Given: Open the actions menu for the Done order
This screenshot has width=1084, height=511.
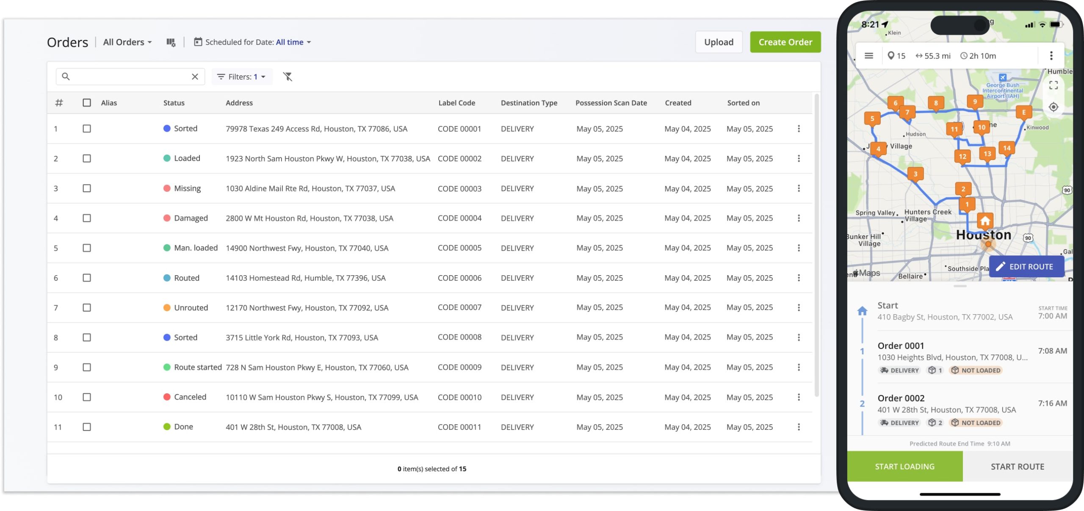Looking at the screenshot, I should [x=799, y=427].
